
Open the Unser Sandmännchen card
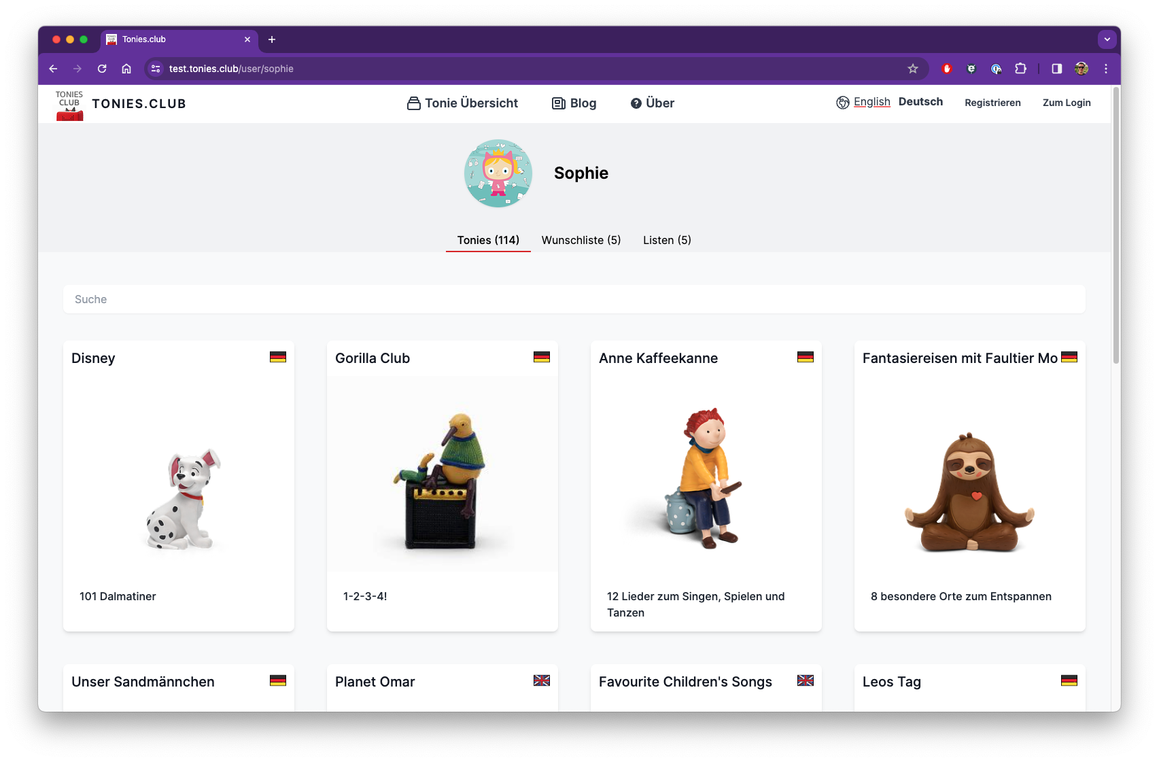tap(179, 688)
